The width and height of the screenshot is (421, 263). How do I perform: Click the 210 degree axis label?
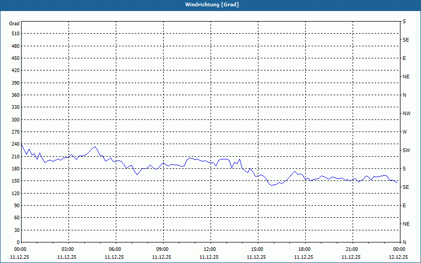(x=16, y=156)
